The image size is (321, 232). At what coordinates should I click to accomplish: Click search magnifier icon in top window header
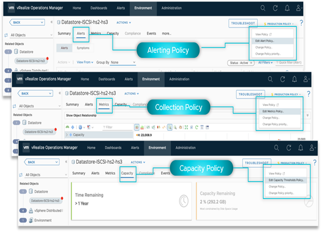(263, 8)
